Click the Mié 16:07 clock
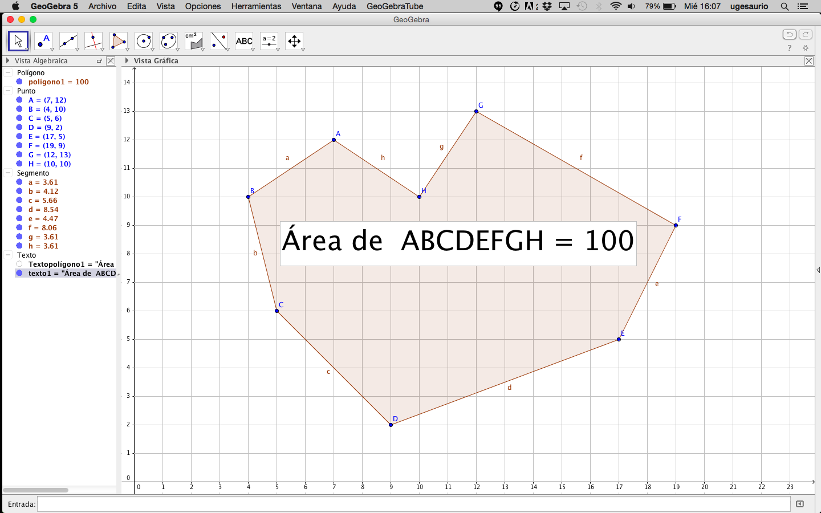 point(702,6)
